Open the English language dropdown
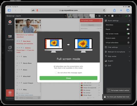The image size is (137, 106). tap(129, 61)
